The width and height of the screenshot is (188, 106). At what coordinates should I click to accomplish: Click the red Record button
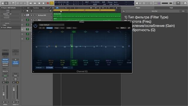click(48, 3)
